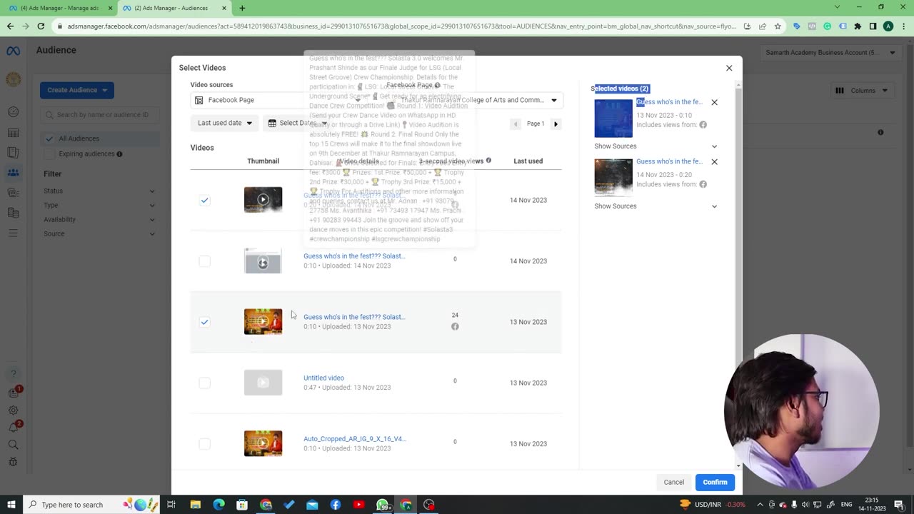Click the thumbnail of the video with 24 views
Viewport: 914px width, 514px height.
[x=263, y=322]
